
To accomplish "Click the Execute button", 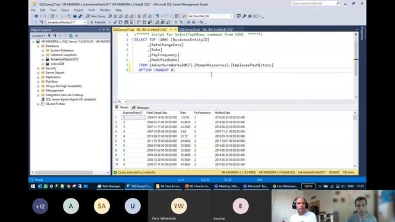I will pyautogui.click(x=98, y=22).
